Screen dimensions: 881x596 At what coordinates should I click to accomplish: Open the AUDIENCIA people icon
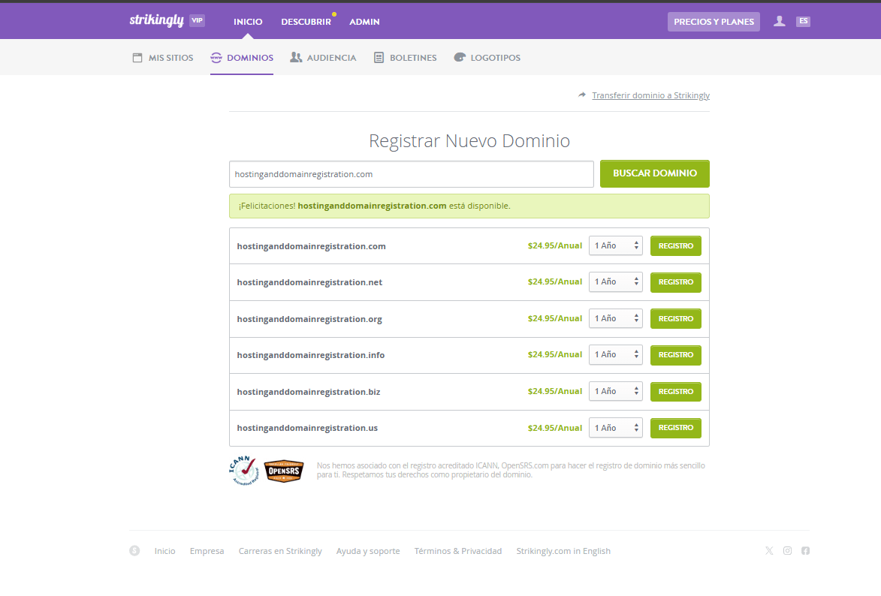point(297,56)
